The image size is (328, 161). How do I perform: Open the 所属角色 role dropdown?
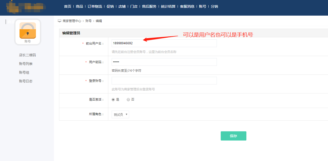(120, 114)
